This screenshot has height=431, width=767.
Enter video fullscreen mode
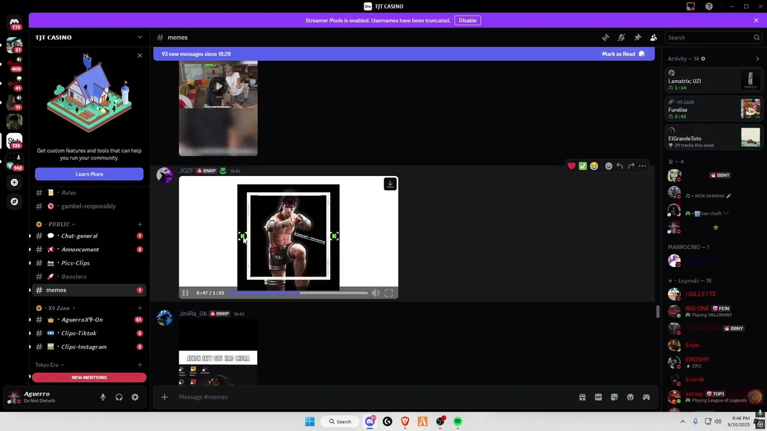pos(389,293)
